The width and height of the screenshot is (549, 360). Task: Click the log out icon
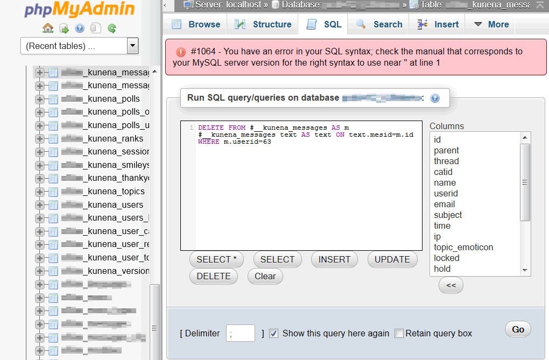click(x=64, y=29)
